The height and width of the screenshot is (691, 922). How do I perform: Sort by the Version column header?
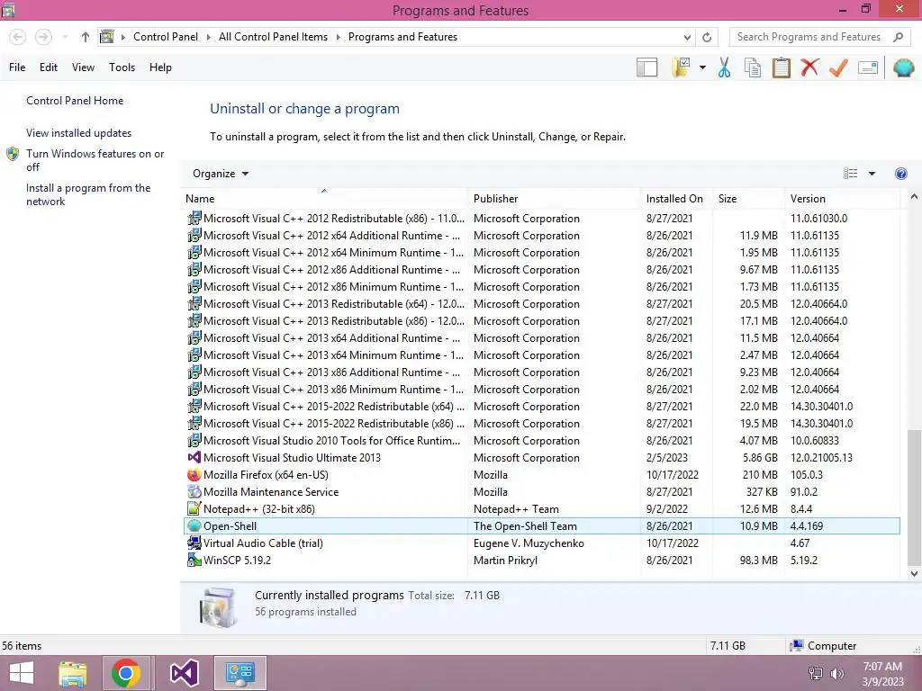[843, 199]
